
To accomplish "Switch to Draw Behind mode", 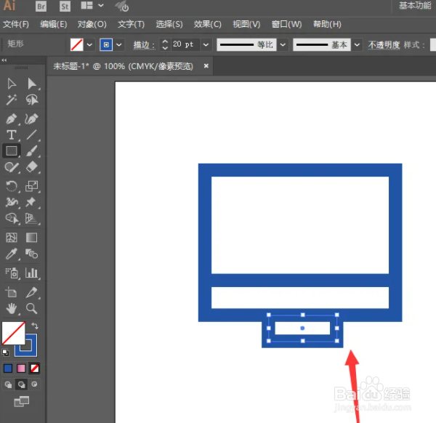I will (x=21, y=384).
